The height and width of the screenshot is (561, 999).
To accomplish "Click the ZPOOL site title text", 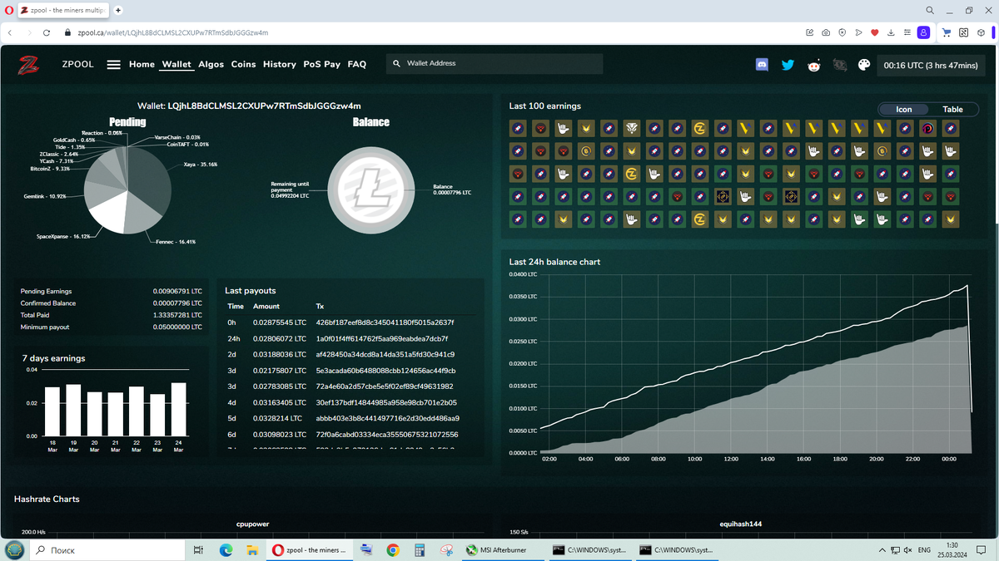I will [x=77, y=64].
